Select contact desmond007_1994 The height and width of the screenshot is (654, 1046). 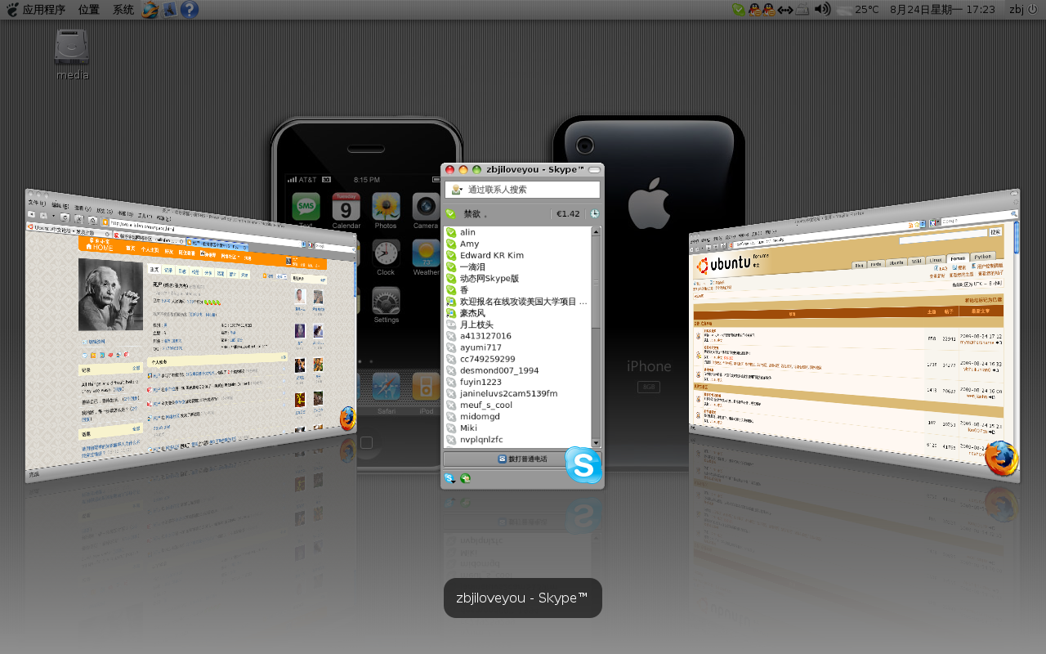click(517, 370)
